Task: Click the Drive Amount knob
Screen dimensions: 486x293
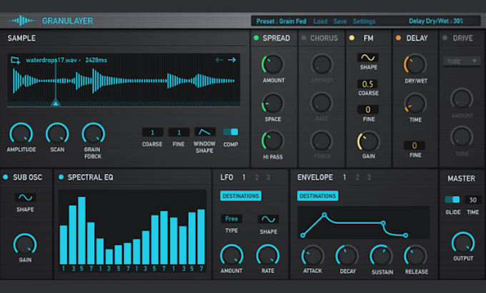Action: tap(462, 99)
